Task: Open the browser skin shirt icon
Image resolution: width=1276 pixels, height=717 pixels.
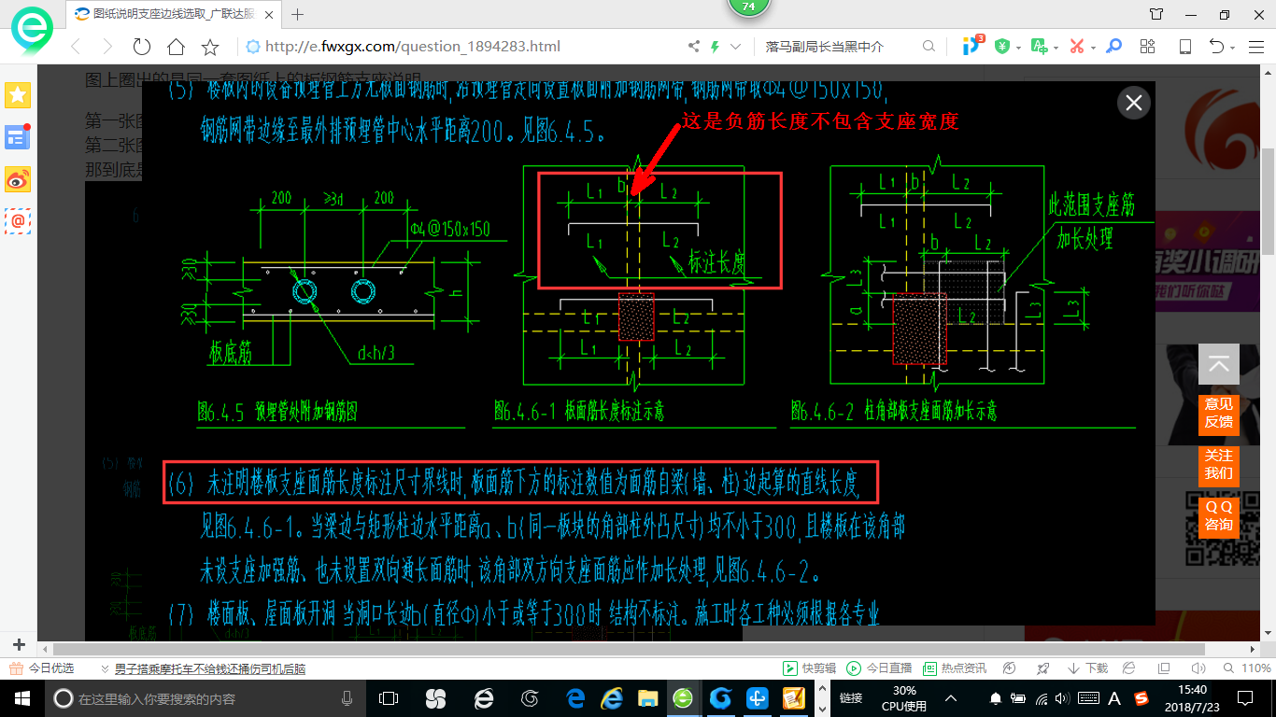Action: pyautogui.click(x=1156, y=14)
